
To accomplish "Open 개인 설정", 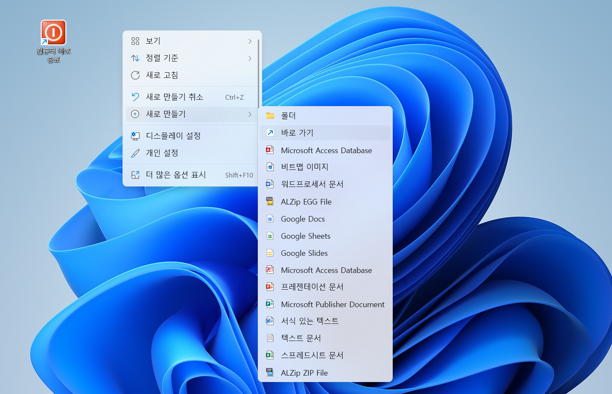I will pyautogui.click(x=191, y=153).
